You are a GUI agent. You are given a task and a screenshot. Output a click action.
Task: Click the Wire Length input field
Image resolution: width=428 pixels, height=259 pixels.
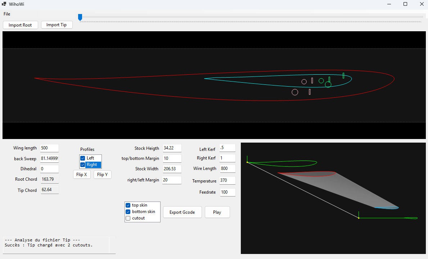[x=227, y=168]
